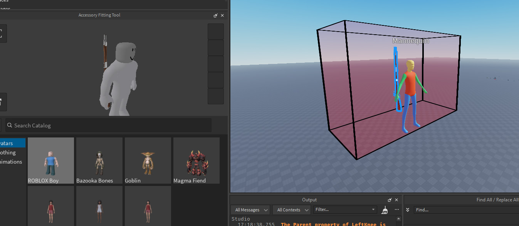Click the topmost accessory slot beside the preview

[215, 31]
